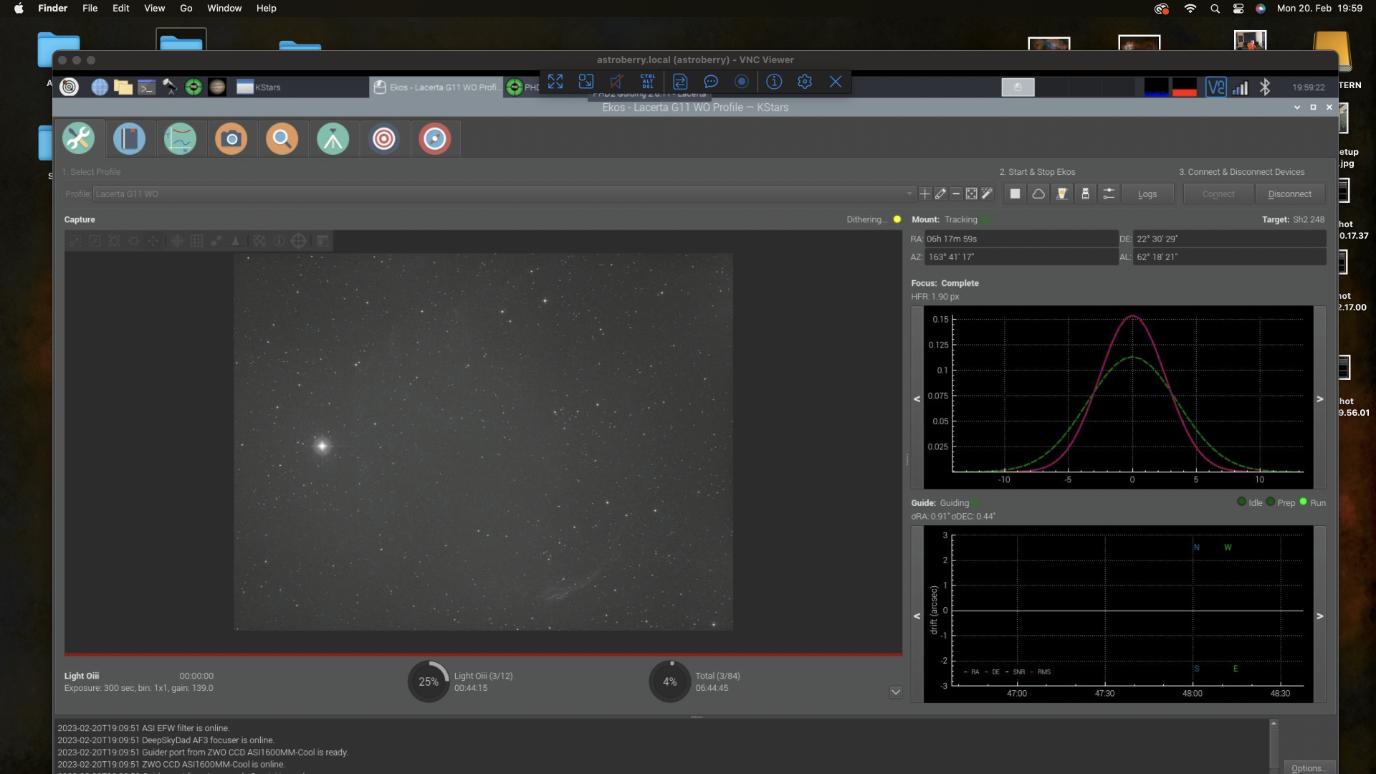Switch to PHD2 Guiding taskbar window
The image size is (1376, 774).
(x=522, y=87)
